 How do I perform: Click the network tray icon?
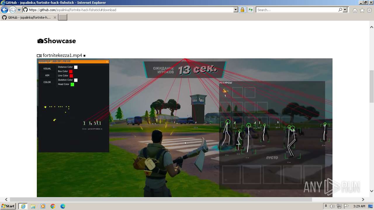pyautogui.click(x=339, y=206)
